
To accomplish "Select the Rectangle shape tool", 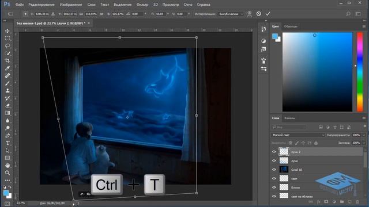I will (x=7, y=158).
